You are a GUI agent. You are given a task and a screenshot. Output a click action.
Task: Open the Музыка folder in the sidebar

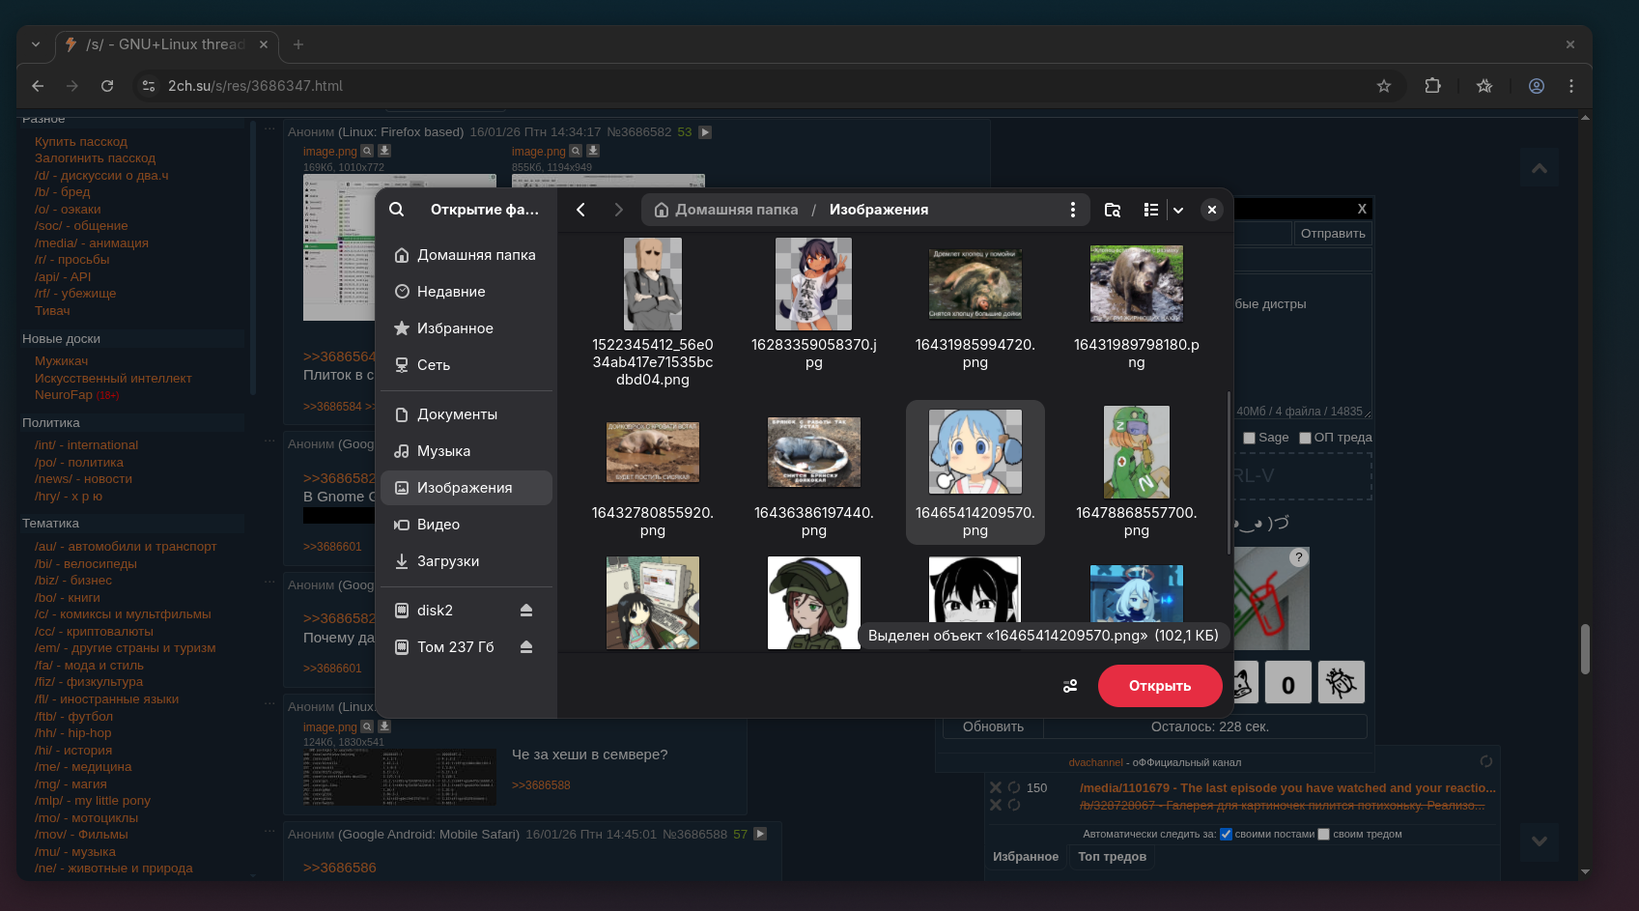pyautogui.click(x=466, y=451)
